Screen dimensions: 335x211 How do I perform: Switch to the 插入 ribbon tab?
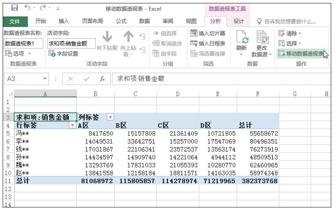pyautogui.click(x=64, y=21)
